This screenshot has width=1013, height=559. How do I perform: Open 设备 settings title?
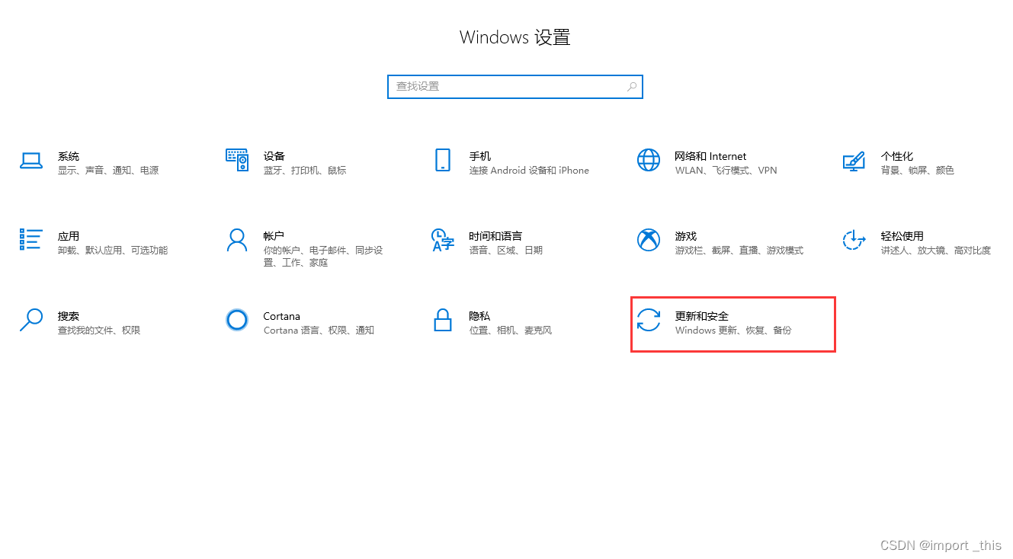tap(274, 156)
